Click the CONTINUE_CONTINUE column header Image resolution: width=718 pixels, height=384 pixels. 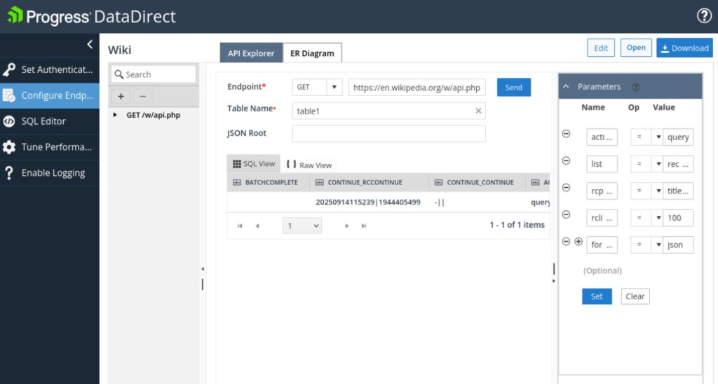click(477, 182)
